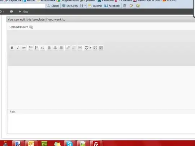Open Outlook from the taskbar
Viewport: 195px width, 146px height.
31,143
